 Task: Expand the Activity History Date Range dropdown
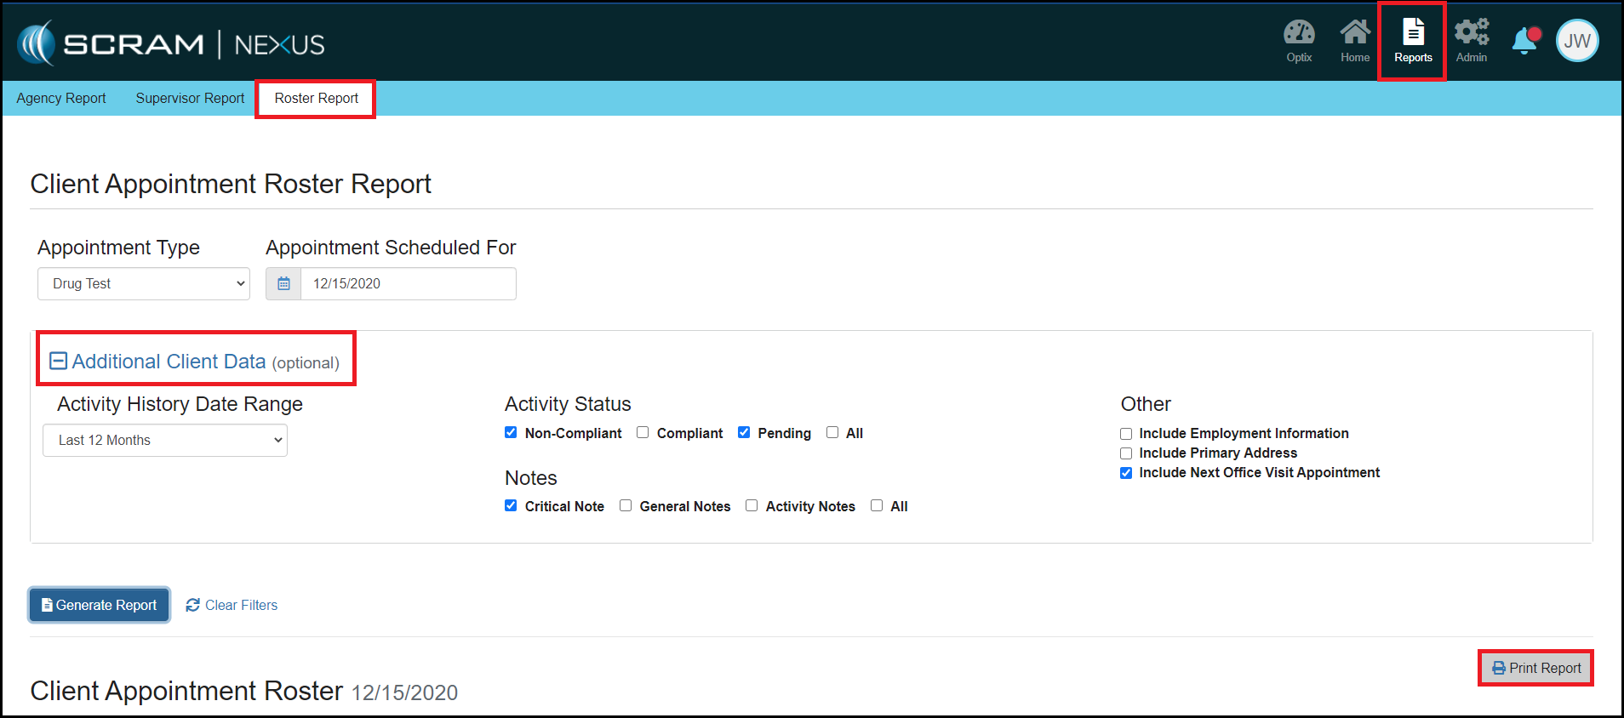165,441
